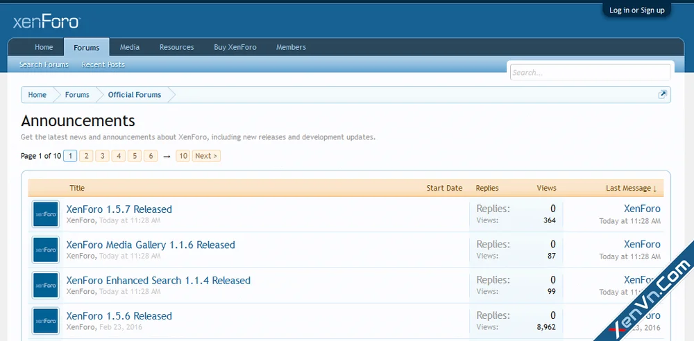Click the Announcements page heading
The image size is (694, 341).
pos(78,121)
